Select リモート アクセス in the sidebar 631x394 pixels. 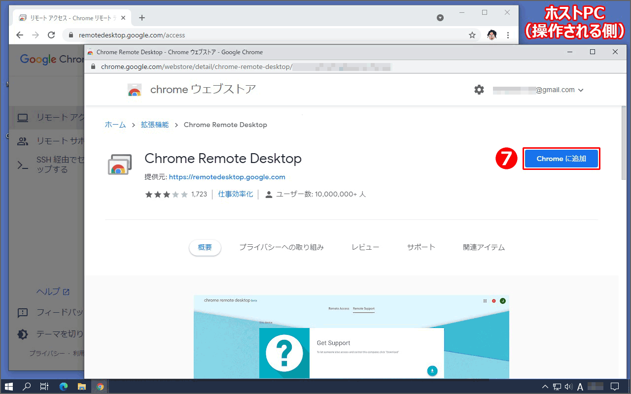47,117
